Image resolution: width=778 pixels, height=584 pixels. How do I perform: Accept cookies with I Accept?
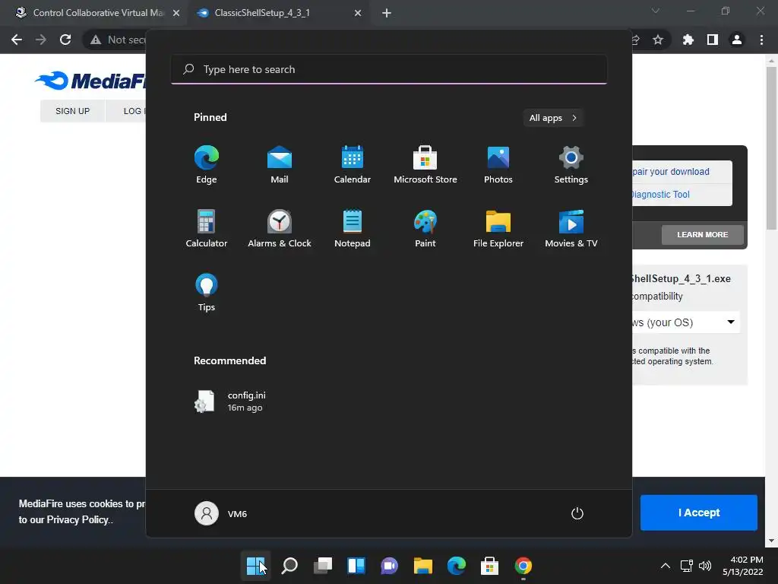coord(699,513)
